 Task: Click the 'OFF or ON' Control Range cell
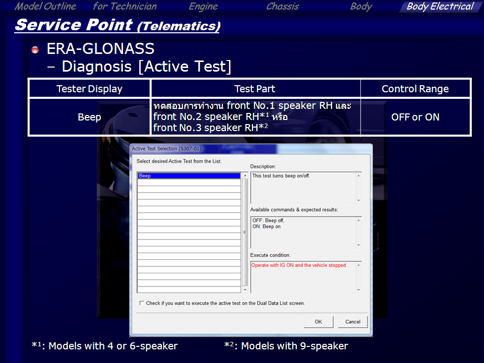coord(415,117)
